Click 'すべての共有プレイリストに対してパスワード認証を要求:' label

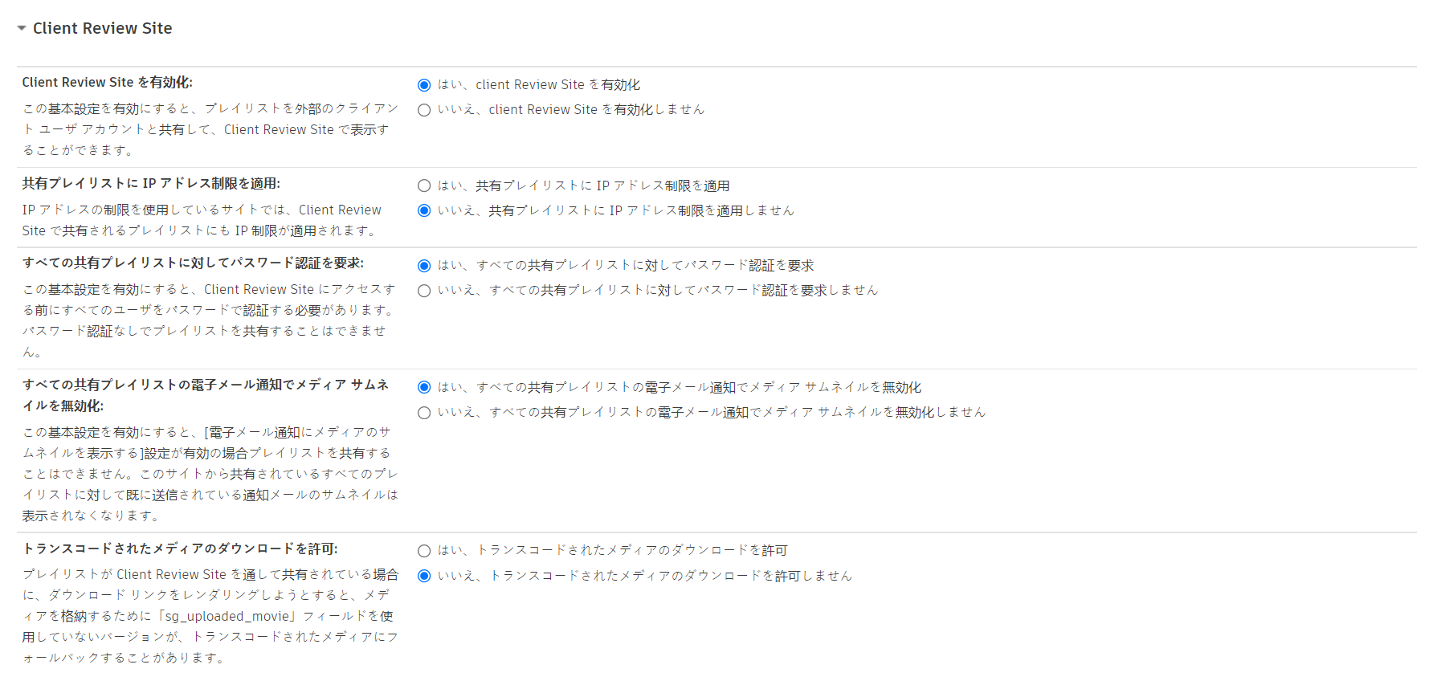tap(193, 263)
